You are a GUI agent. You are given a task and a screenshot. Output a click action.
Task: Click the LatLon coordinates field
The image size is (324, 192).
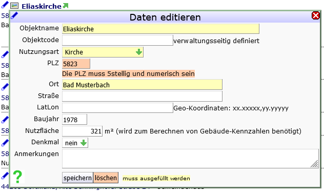point(117,108)
